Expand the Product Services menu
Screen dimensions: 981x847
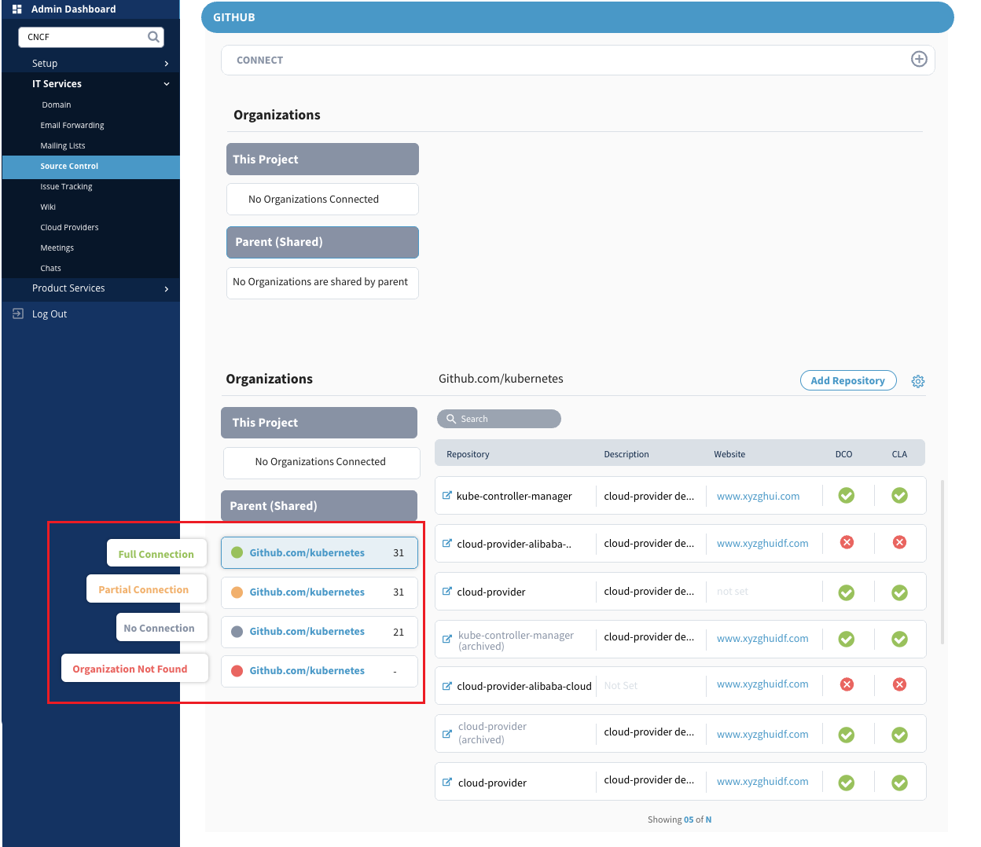tap(166, 289)
